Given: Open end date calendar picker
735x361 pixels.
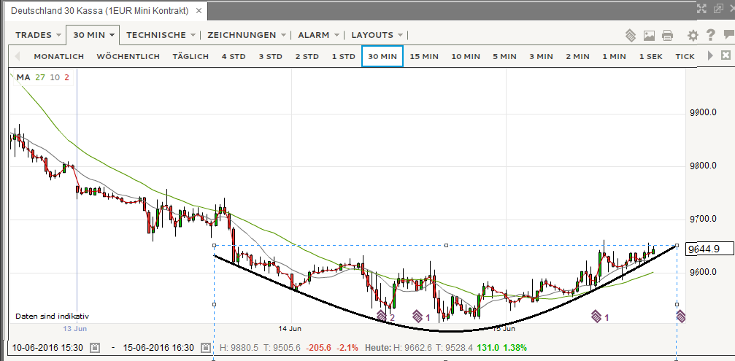Looking at the screenshot, I should 206,348.
